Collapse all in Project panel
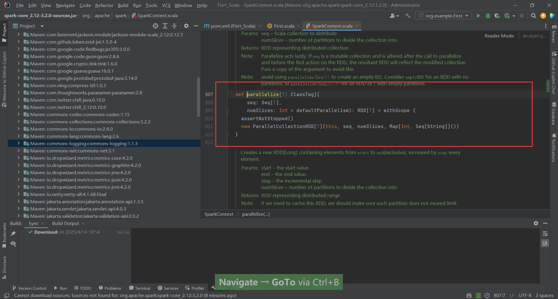Screen dimensions: 558x299 tap(174, 26)
